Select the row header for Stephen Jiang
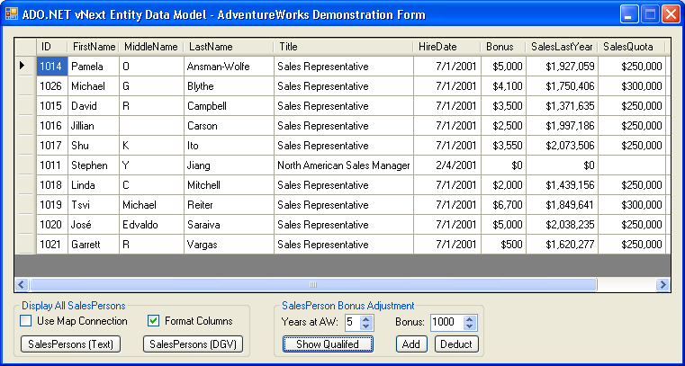This screenshot has width=685, height=366. 26,165
